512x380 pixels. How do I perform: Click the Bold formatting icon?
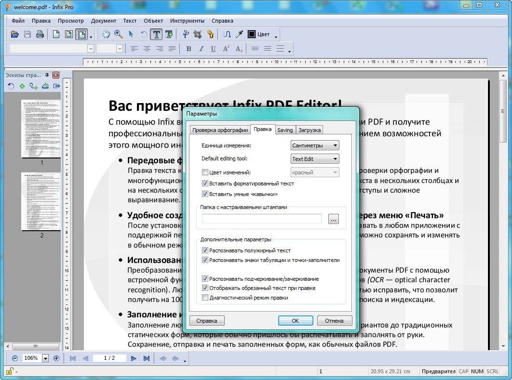click(189, 49)
